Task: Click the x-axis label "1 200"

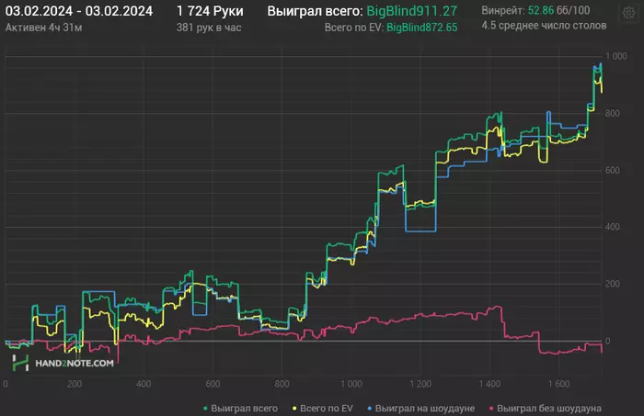Action: pos(420,384)
